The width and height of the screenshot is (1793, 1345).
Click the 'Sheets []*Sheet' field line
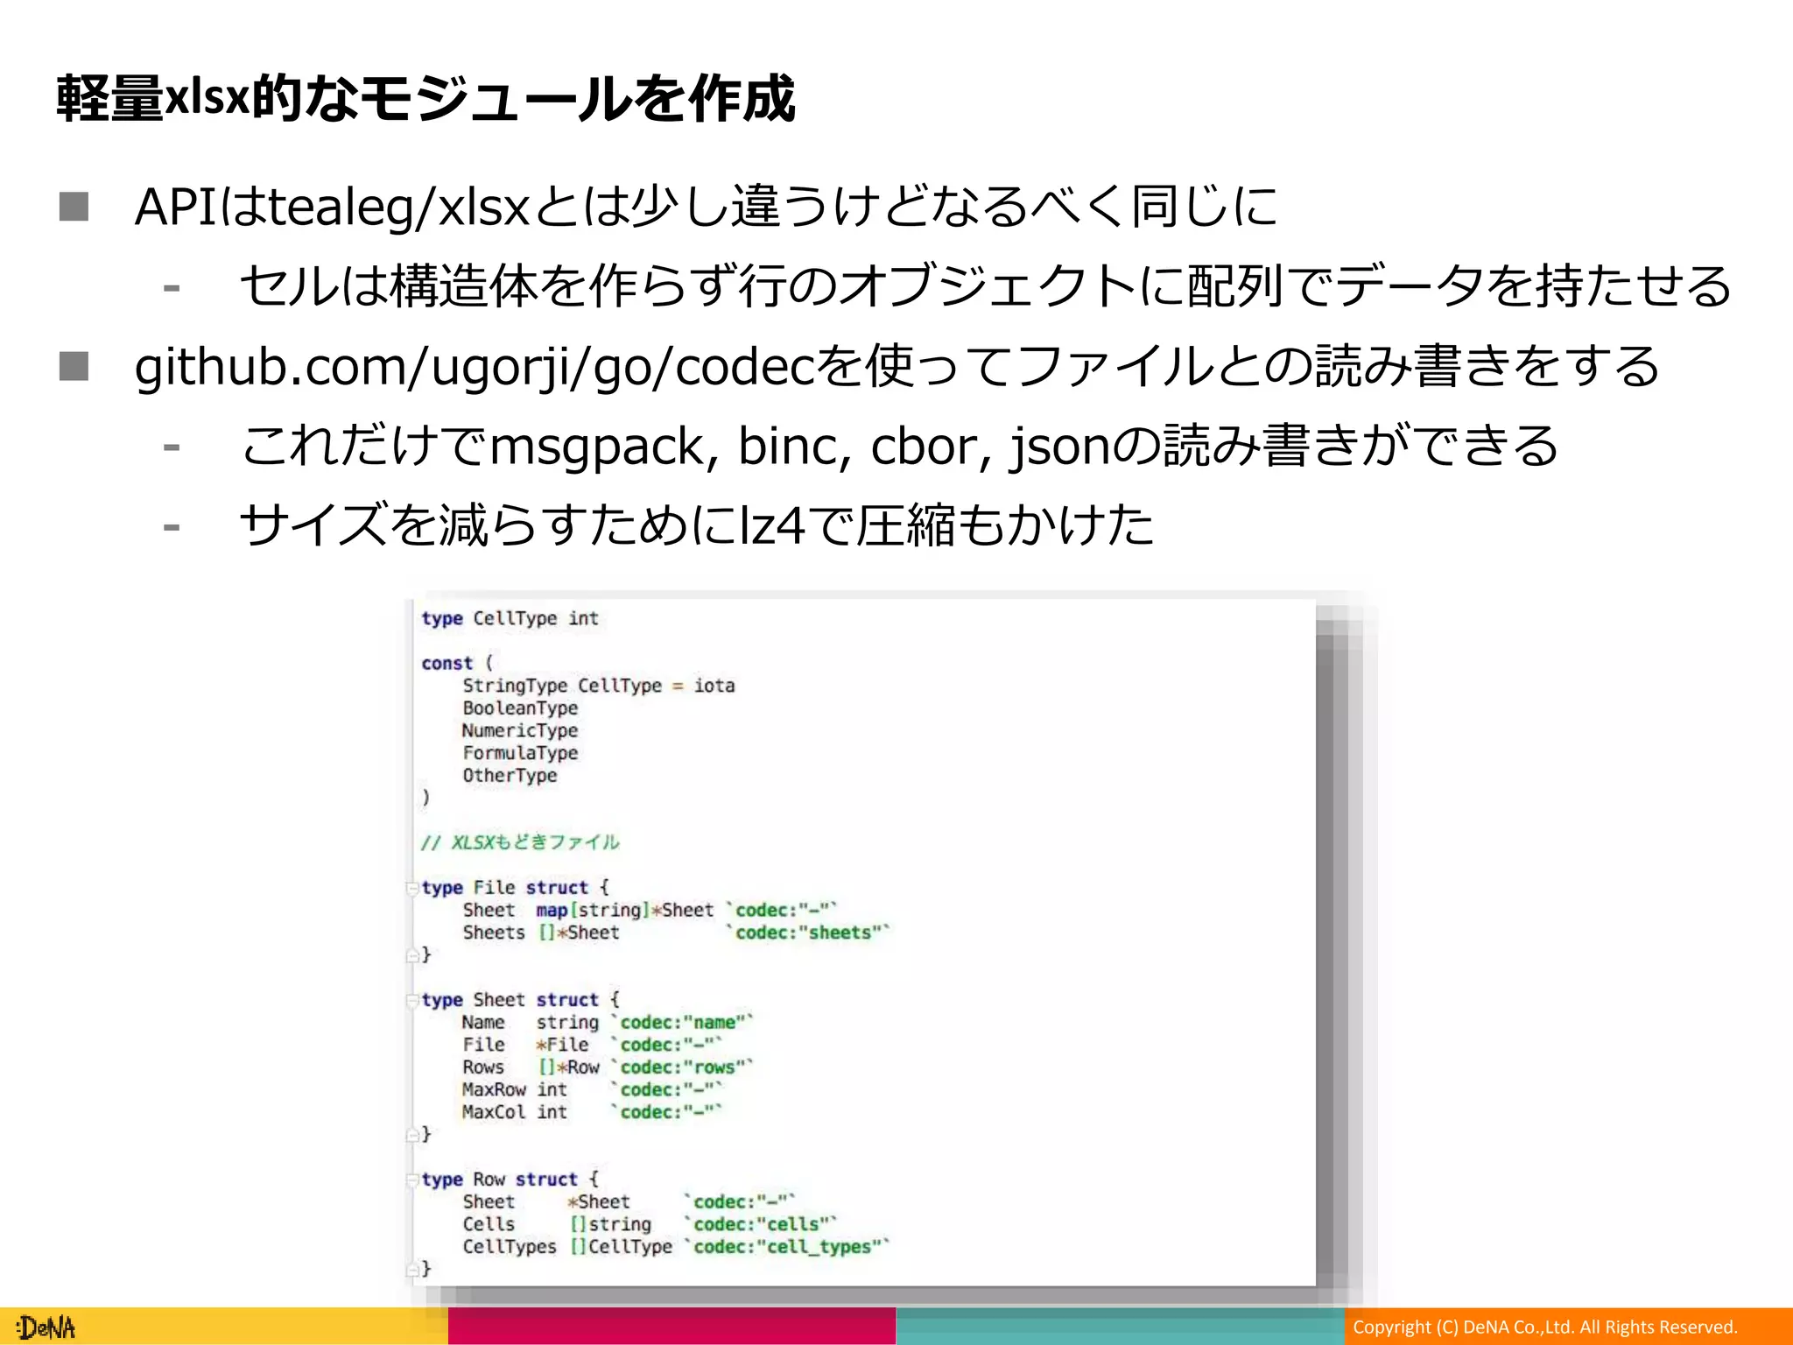(676, 933)
